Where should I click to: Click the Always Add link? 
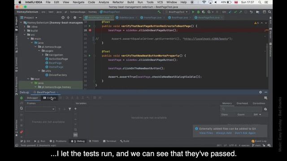pos(224,133)
